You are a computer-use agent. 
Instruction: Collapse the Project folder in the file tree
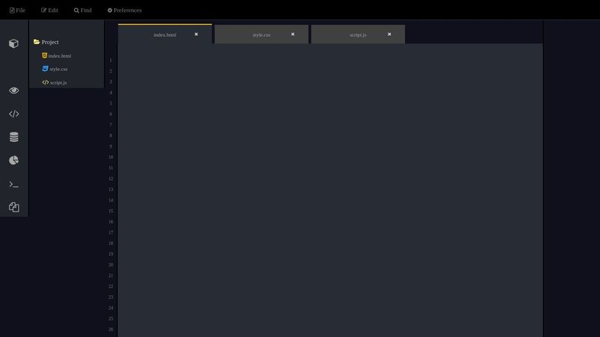(46, 43)
